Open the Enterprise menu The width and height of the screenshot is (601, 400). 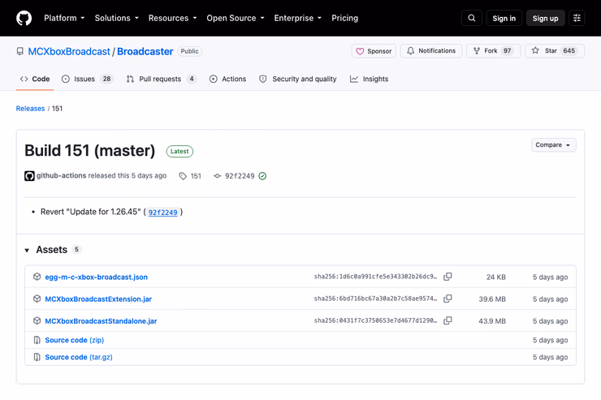click(298, 18)
